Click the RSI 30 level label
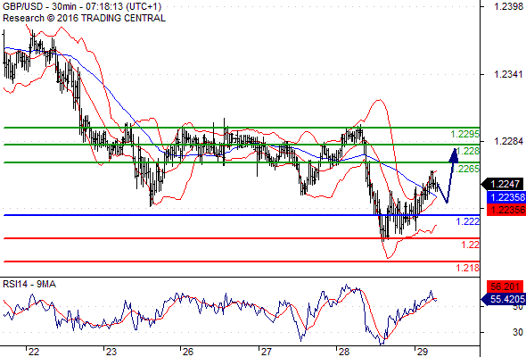The width and height of the screenshot is (526, 357). point(518,332)
